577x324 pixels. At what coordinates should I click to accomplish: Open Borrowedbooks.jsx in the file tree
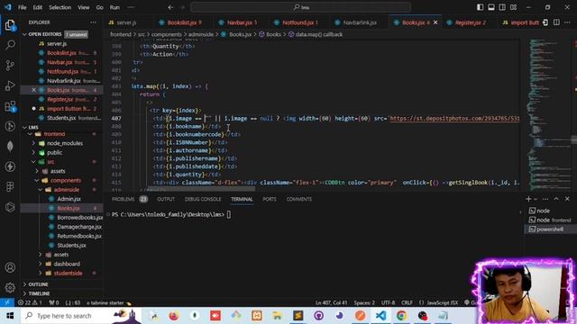click(80, 218)
